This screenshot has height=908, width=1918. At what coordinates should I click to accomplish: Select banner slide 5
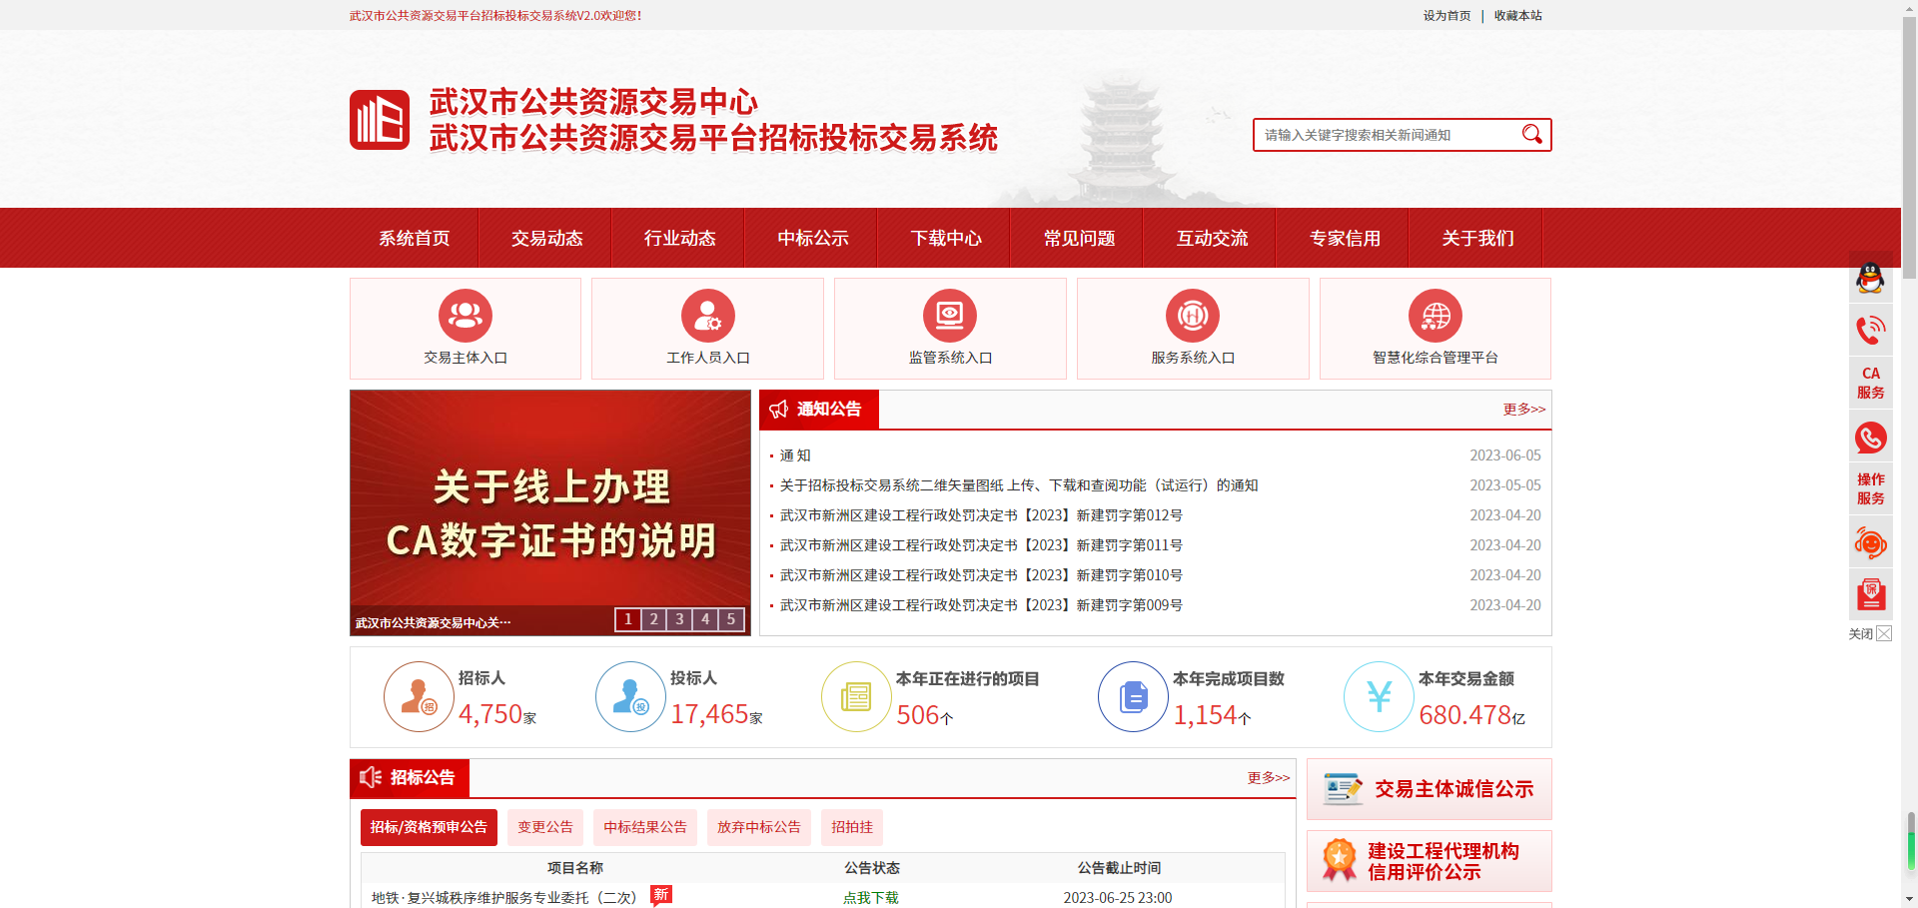click(731, 619)
